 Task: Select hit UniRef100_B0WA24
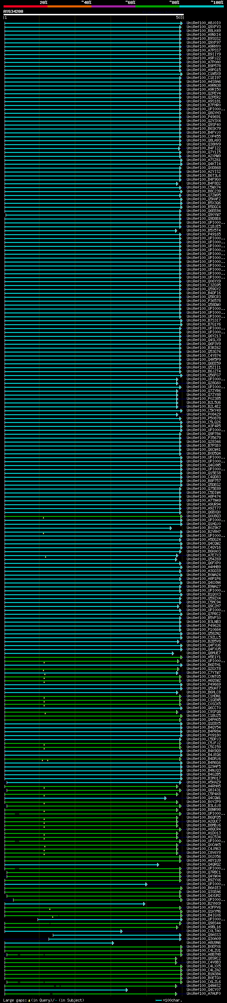click(203, 575)
